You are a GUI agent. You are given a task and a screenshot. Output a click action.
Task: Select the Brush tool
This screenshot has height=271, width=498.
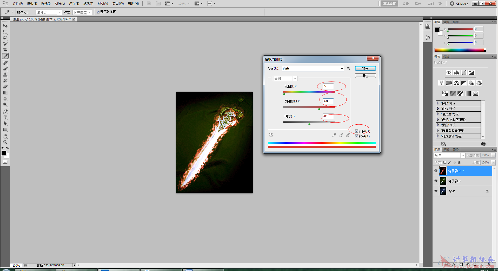[x=5, y=69]
